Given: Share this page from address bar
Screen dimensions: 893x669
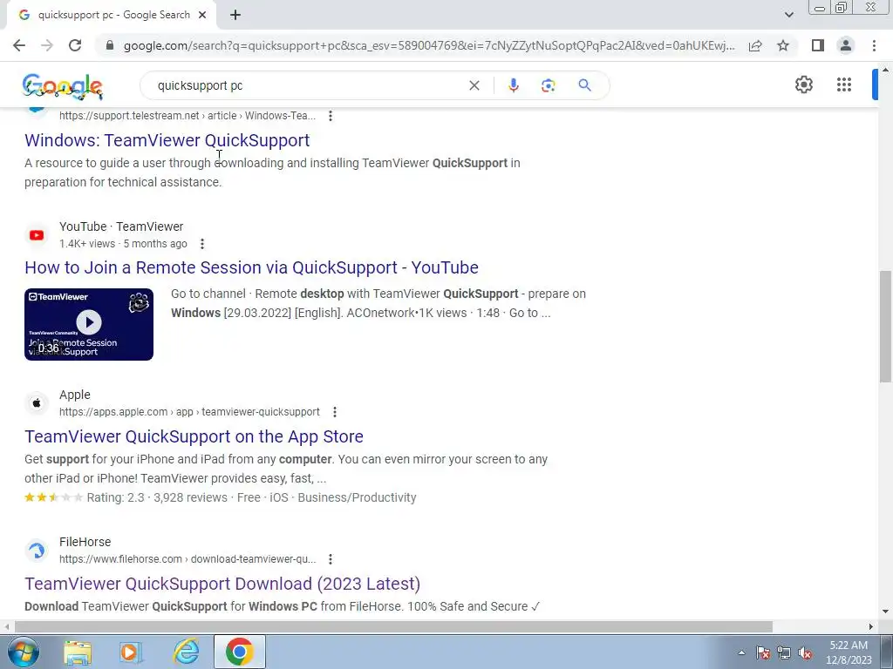Looking at the screenshot, I should (755, 45).
